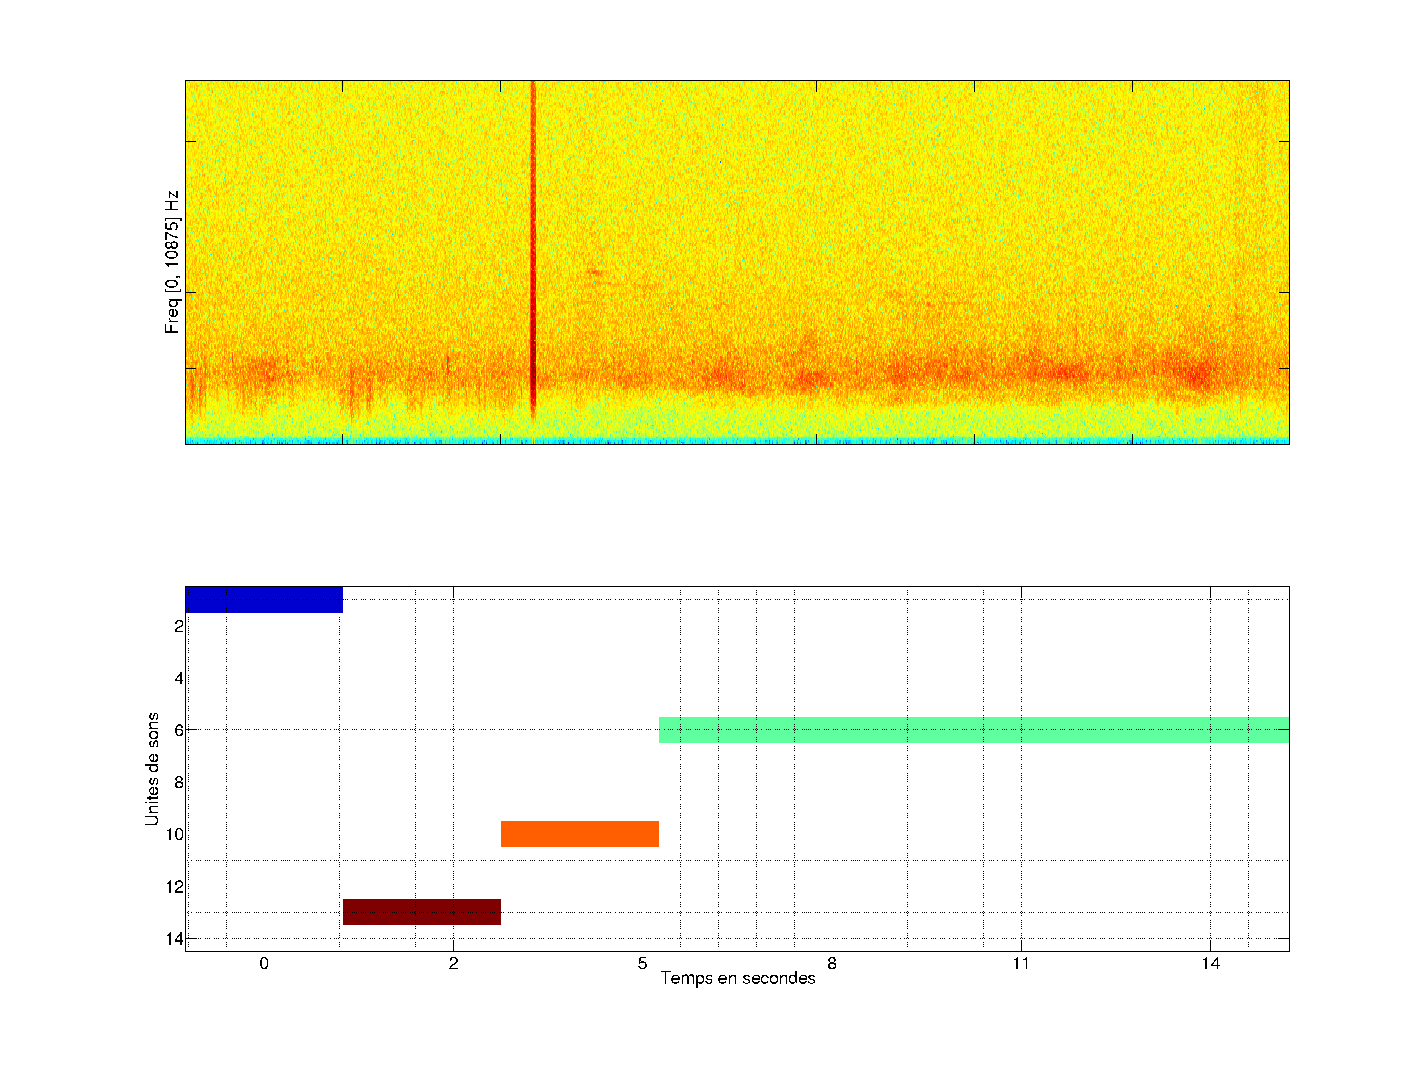Click the dark red sound unit bar
Viewport: 1425px width, 1069px height.
pyautogui.click(x=422, y=912)
